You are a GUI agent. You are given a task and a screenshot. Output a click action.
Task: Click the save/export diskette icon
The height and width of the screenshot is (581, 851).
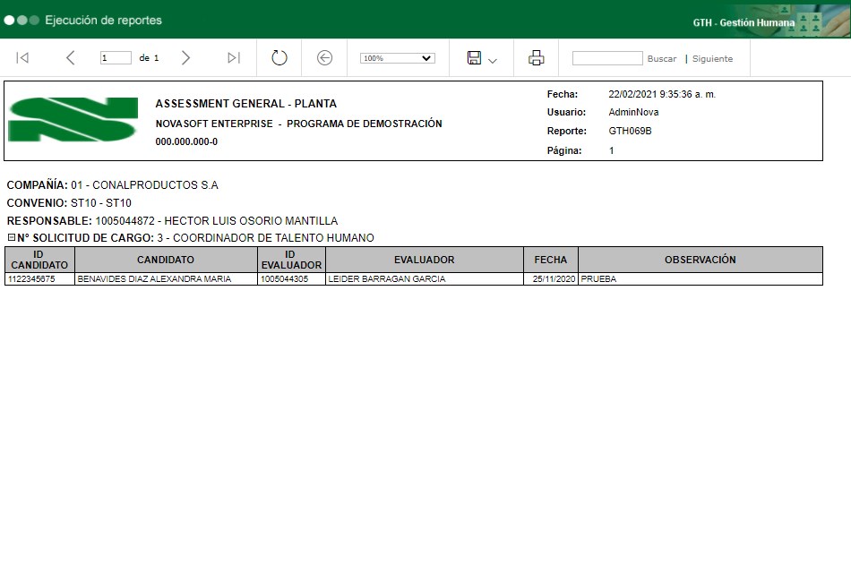tap(474, 58)
